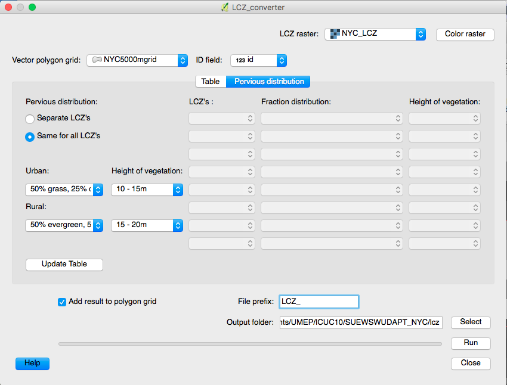Image resolution: width=507 pixels, height=385 pixels.
Task: Open the Rural fraction dropdown 50% evergreen
Action: [x=64, y=225]
